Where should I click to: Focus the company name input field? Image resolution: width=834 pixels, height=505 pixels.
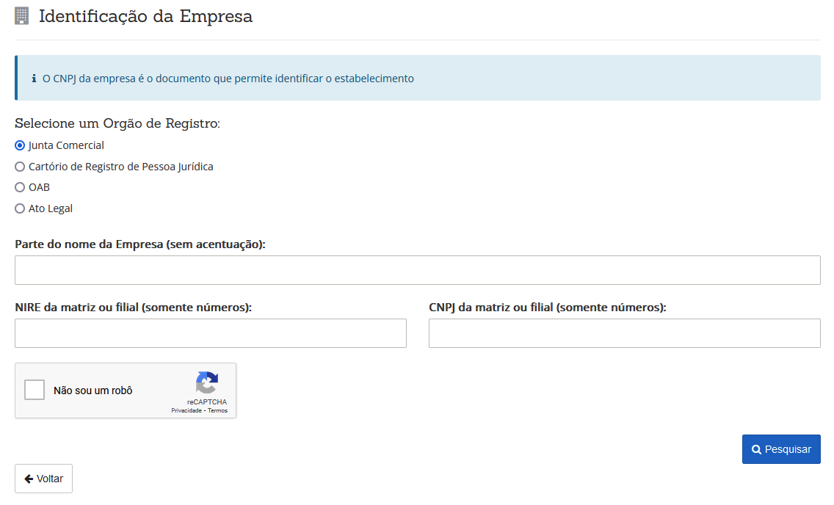(x=417, y=270)
